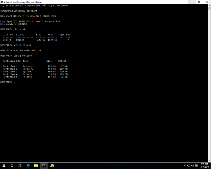Open Cortana search circle icon
The image size is (211, 169).
tap(12, 166)
